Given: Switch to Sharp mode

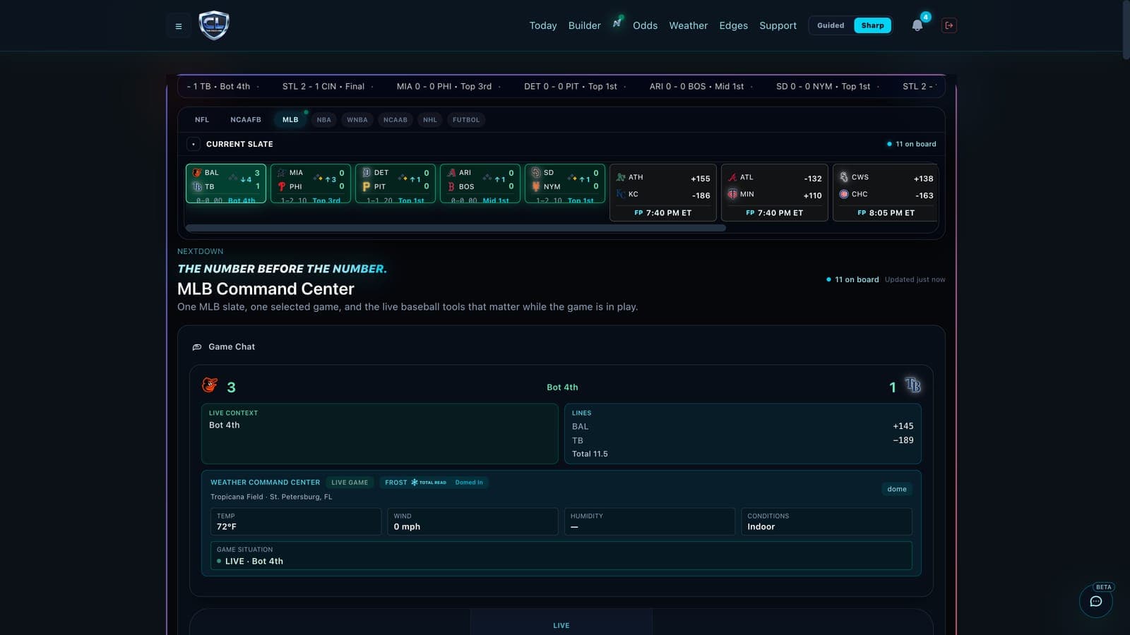Looking at the screenshot, I should click(872, 25).
